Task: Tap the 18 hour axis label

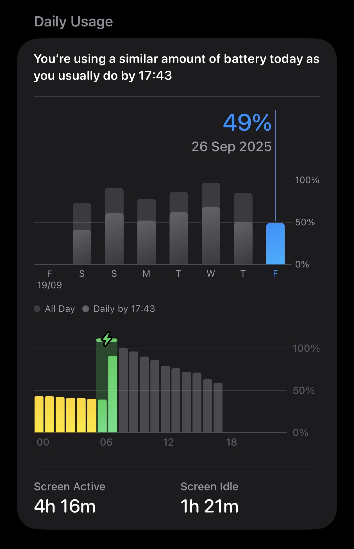Action: click(232, 442)
